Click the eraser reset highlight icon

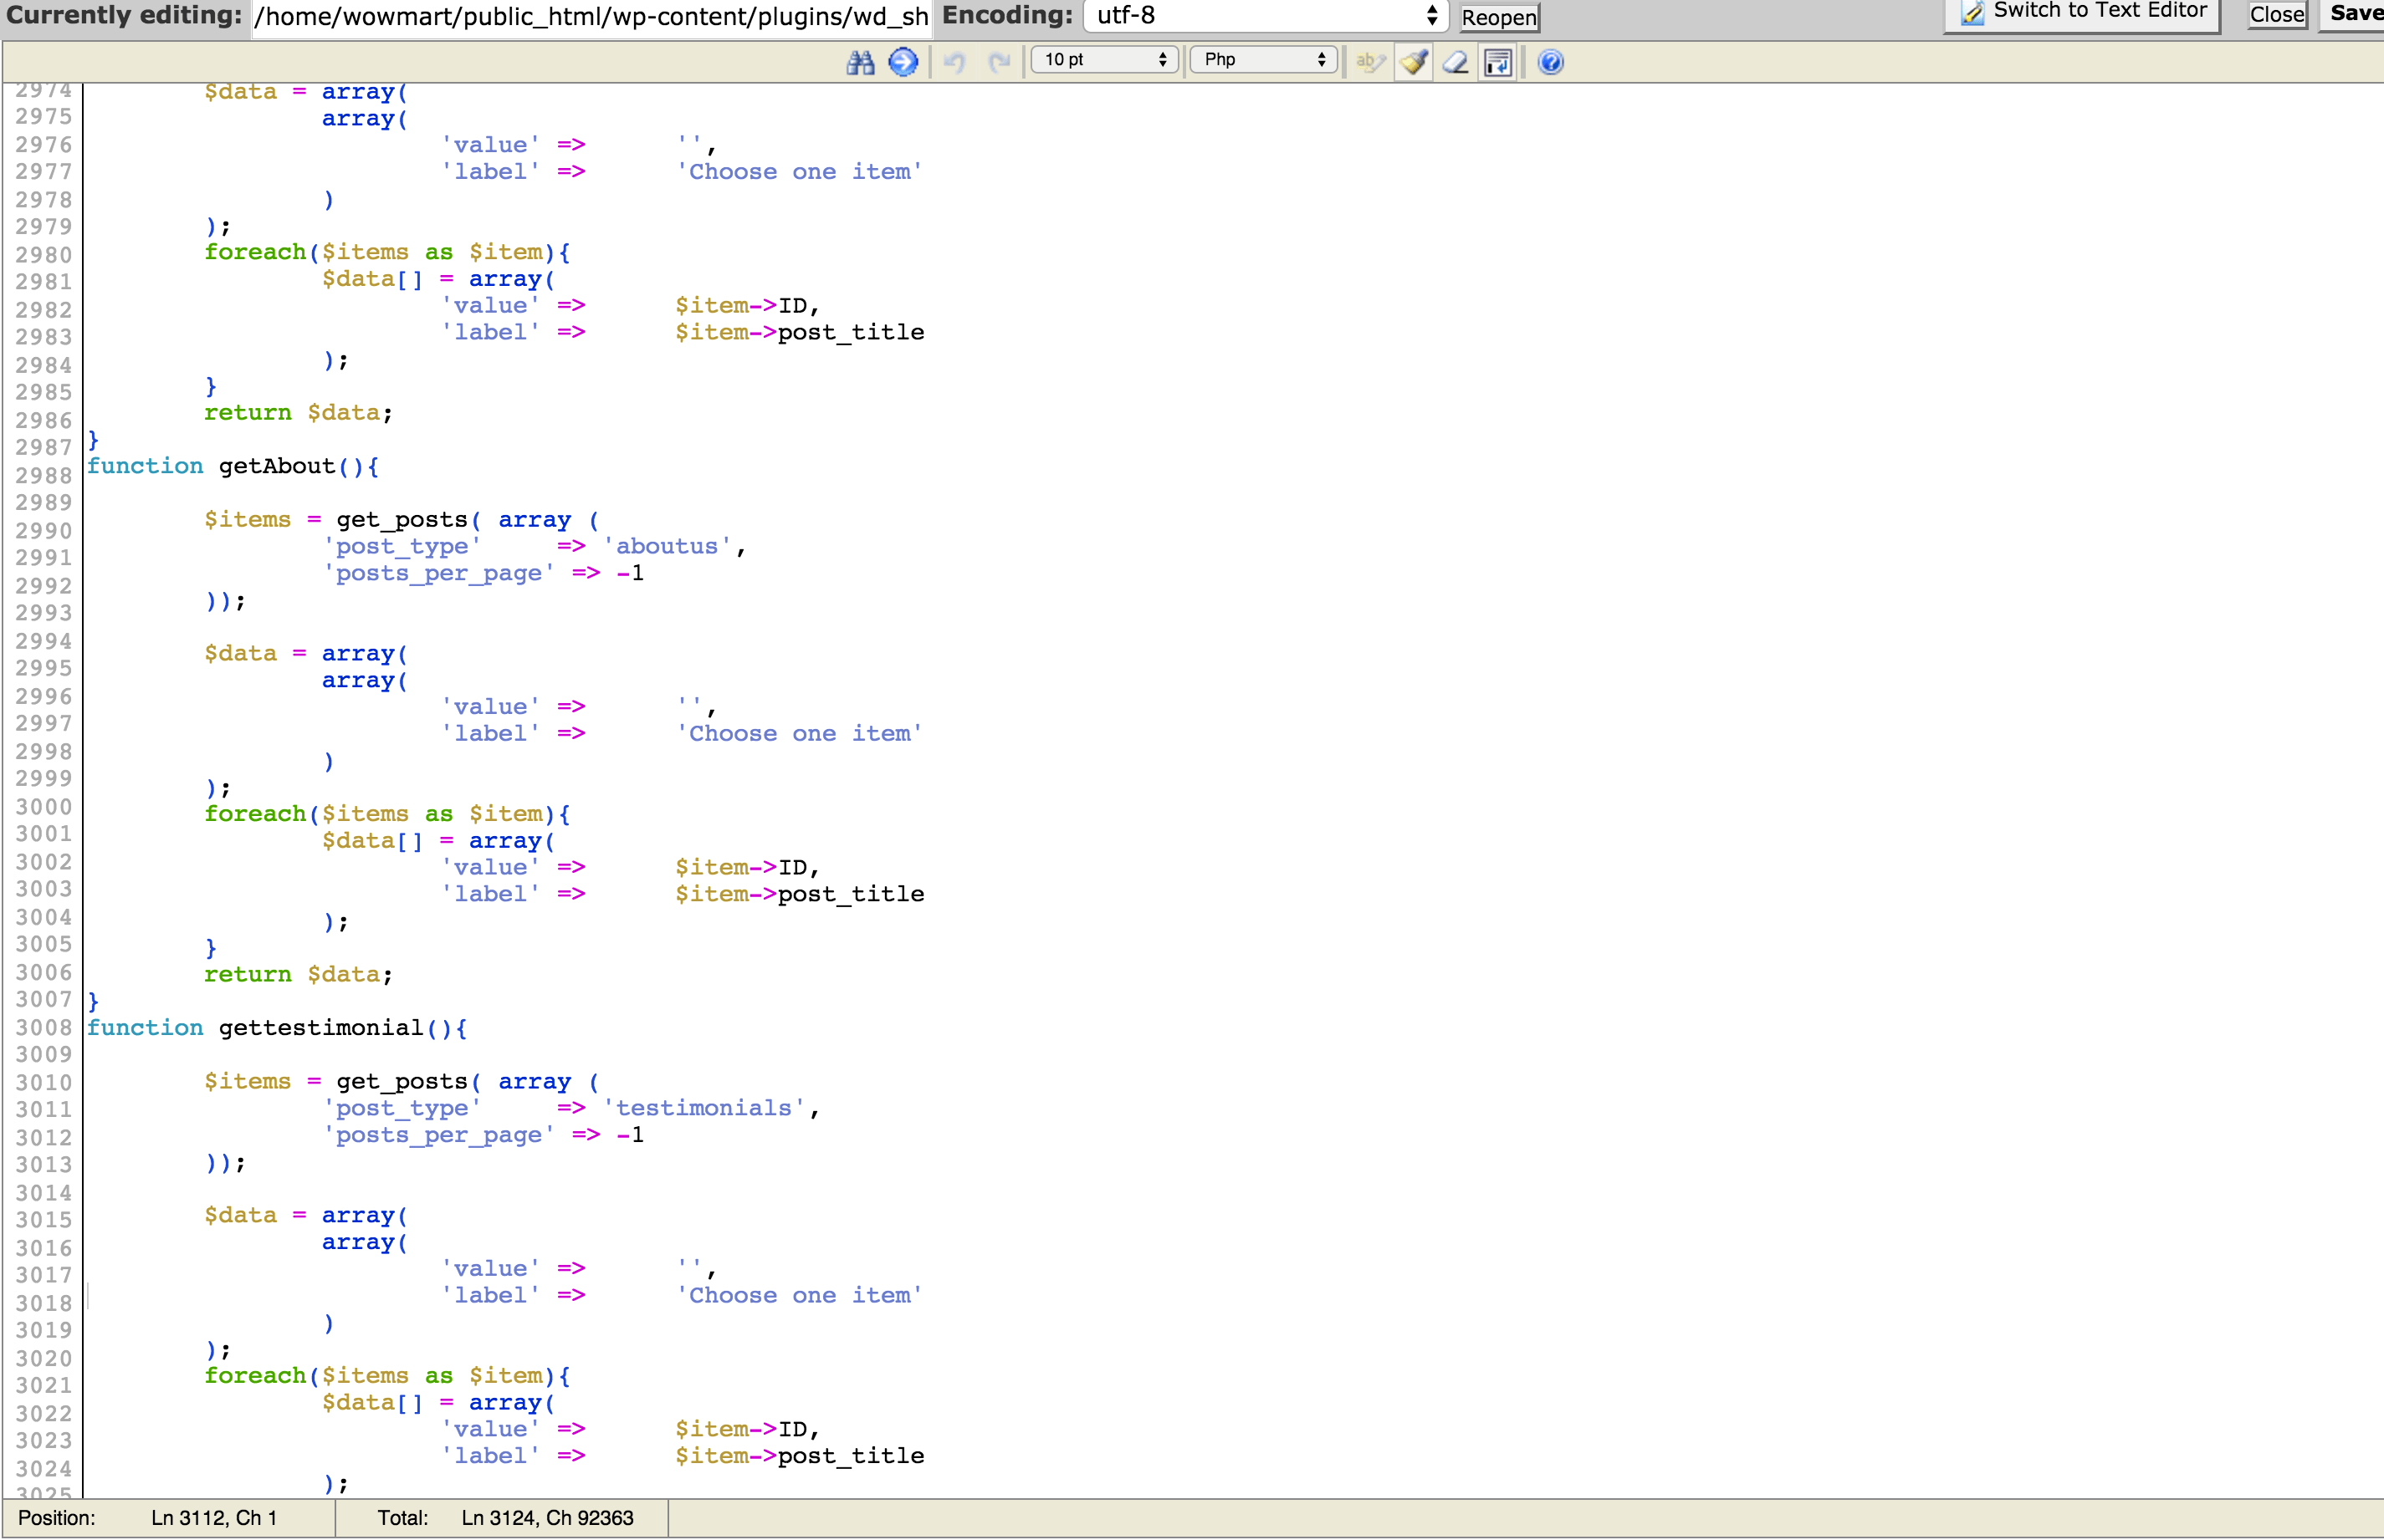(1455, 62)
